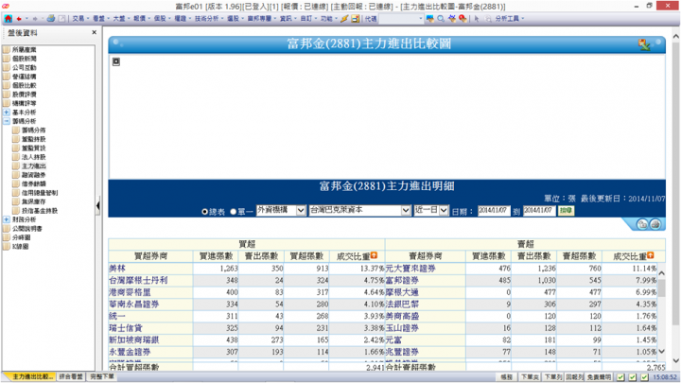Image resolution: width=681 pixels, height=383 pixels.
Task: Click the second round print icon above table
Action: click(x=655, y=224)
